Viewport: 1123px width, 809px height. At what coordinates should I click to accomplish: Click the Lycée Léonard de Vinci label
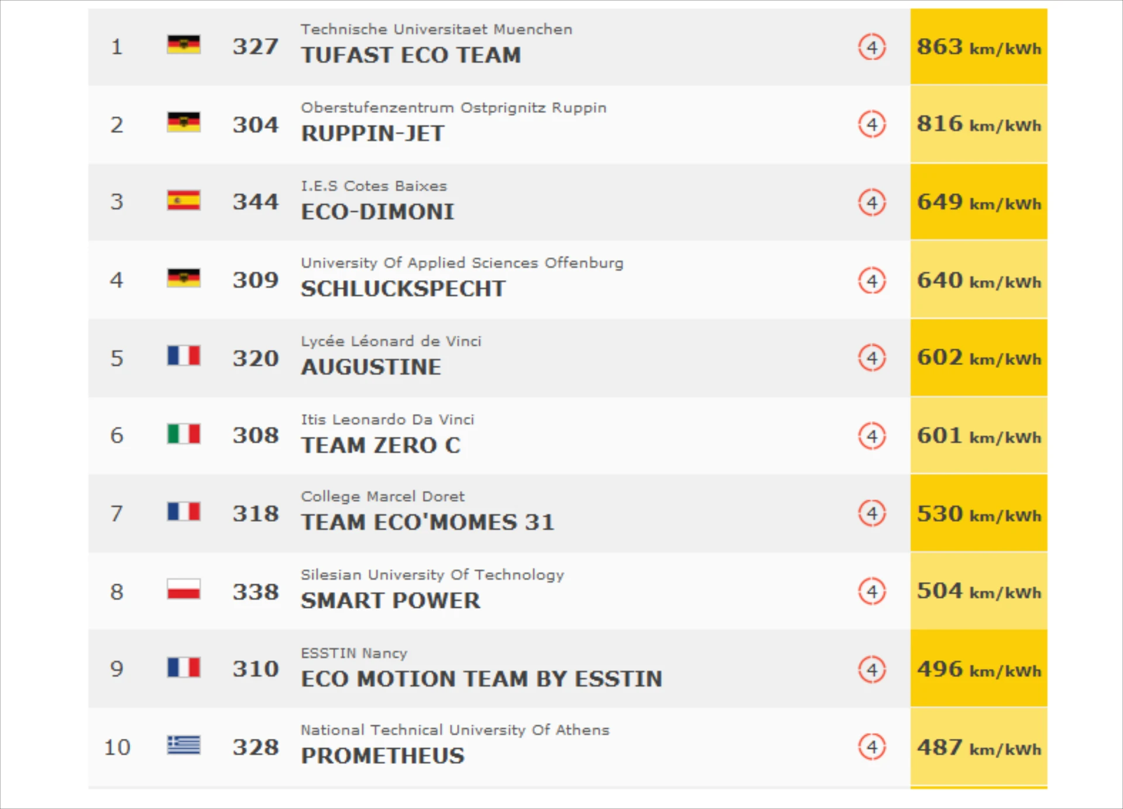pos(391,341)
